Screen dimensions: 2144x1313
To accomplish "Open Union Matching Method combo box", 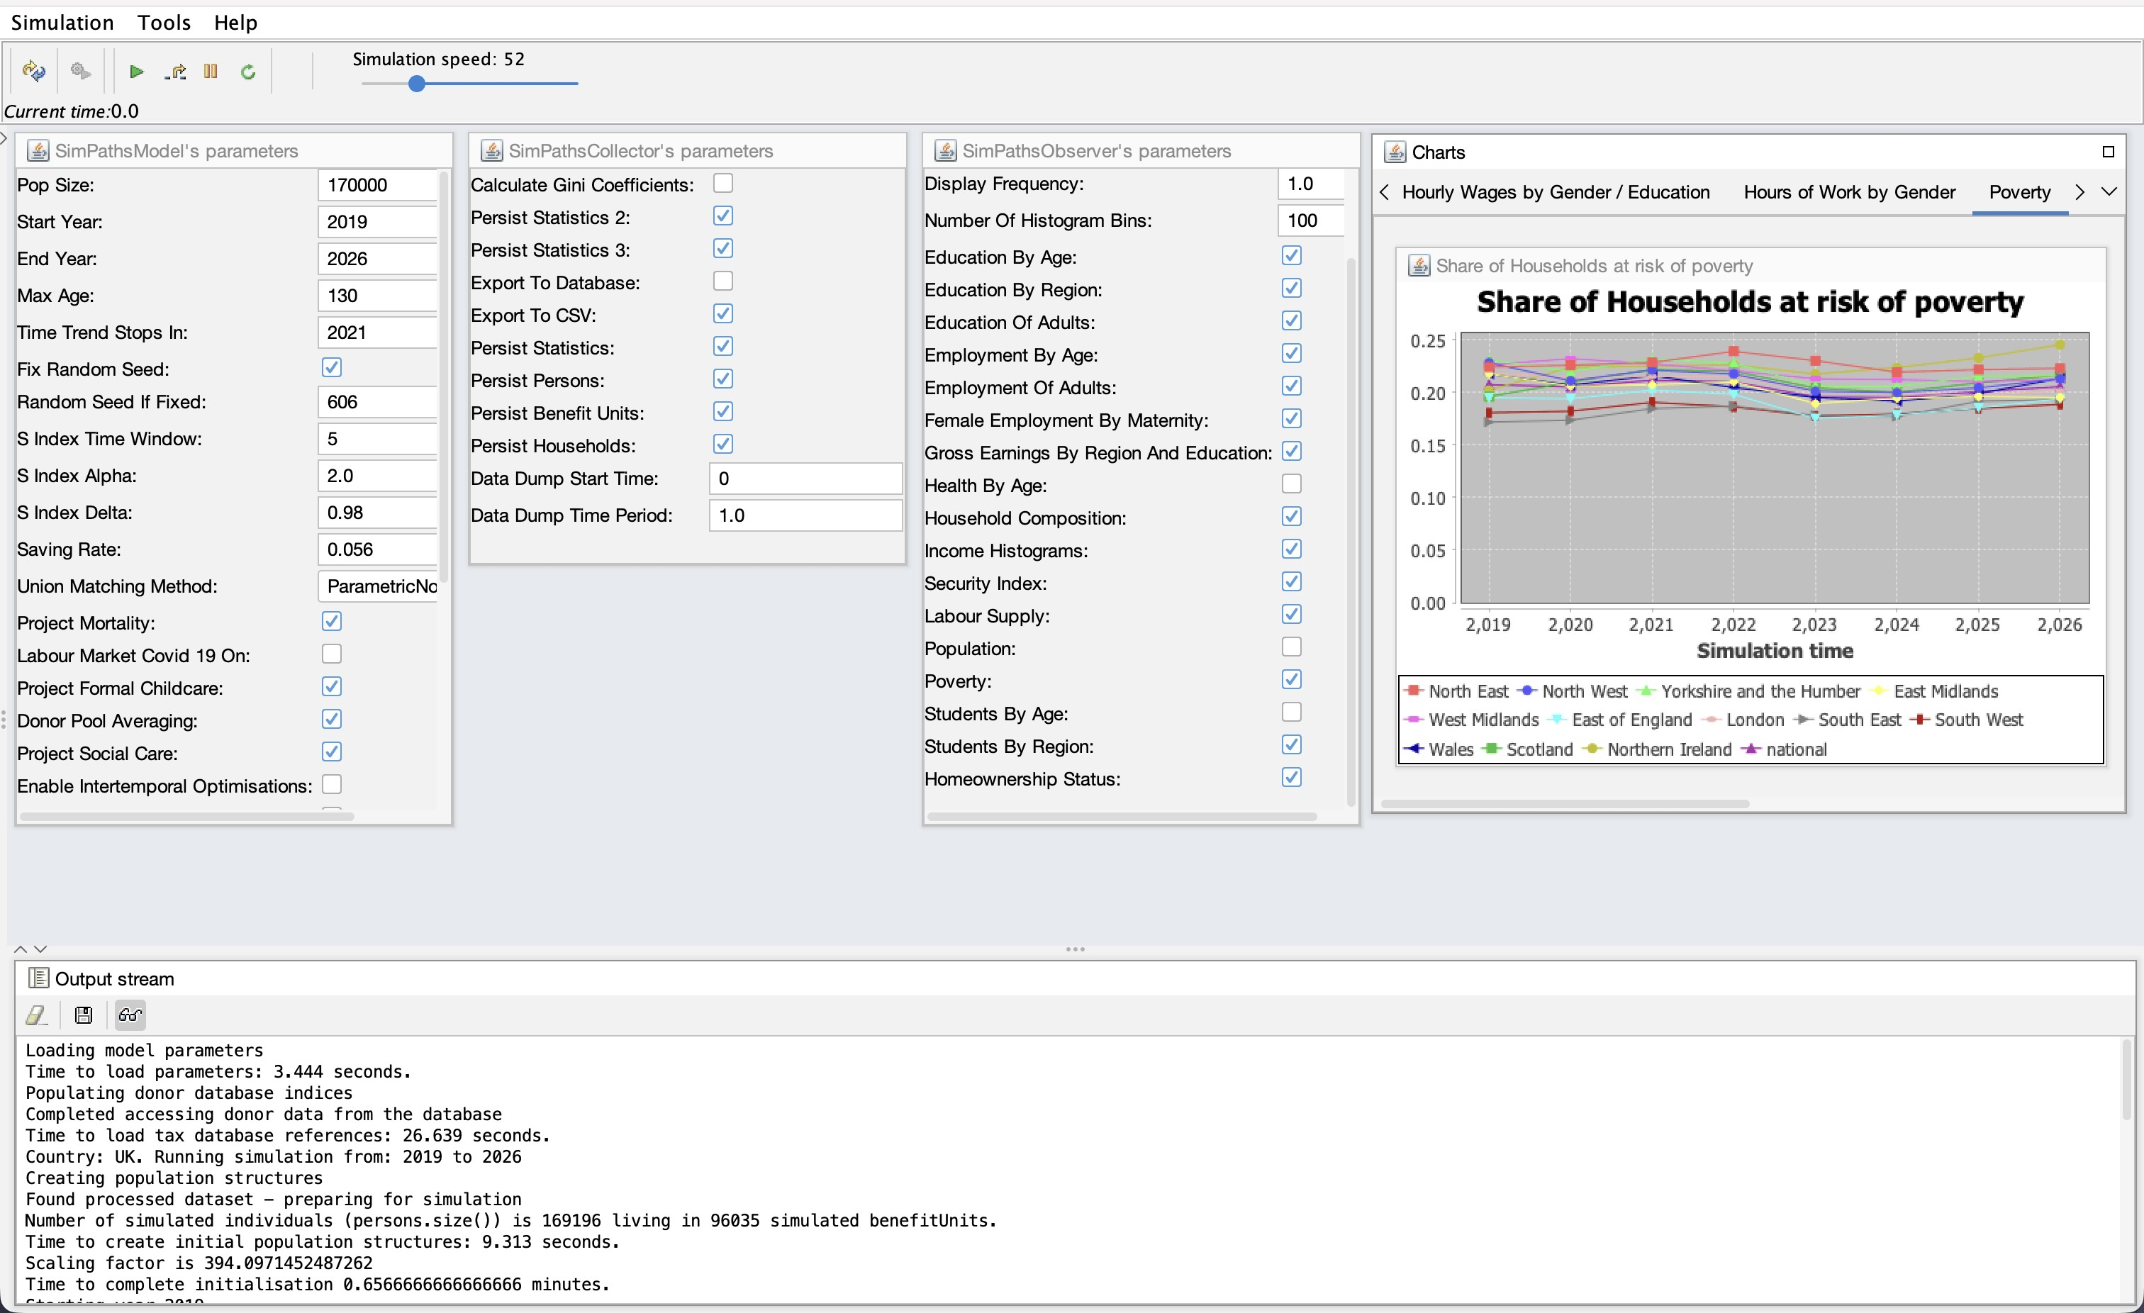I will [x=378, y=586].
